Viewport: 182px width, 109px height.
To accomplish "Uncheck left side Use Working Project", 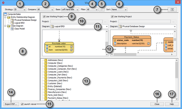I will [x=44, y=17].
